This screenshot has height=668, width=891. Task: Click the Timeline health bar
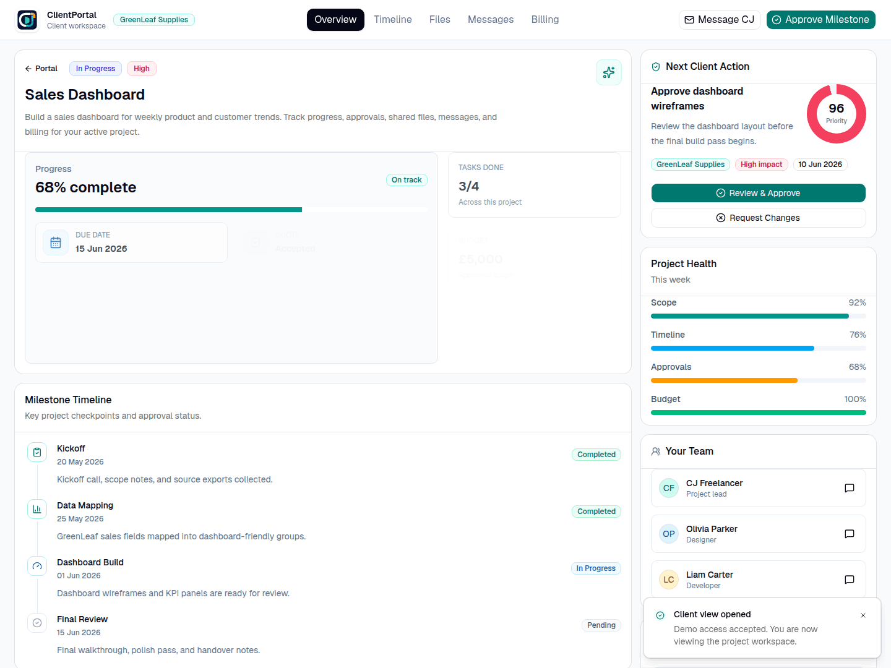pyautogui.click(x=759, y=348)
